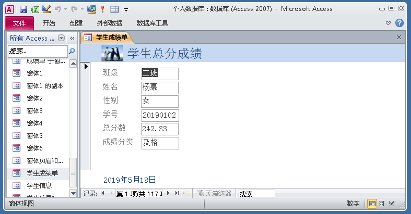Click navigation pane scrollbar down arrow
Image resolution: width=411 pixels, height=214 pixels.
tap(74, 193)
